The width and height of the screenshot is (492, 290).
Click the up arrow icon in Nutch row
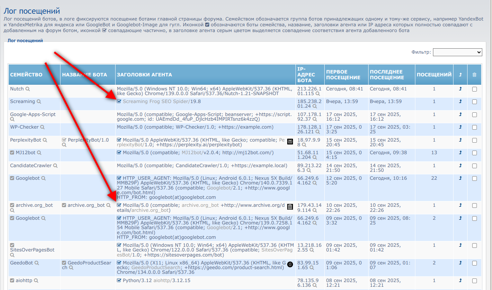point(460,89)
